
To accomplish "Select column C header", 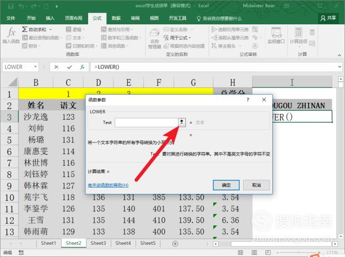I will coord(68,82).
